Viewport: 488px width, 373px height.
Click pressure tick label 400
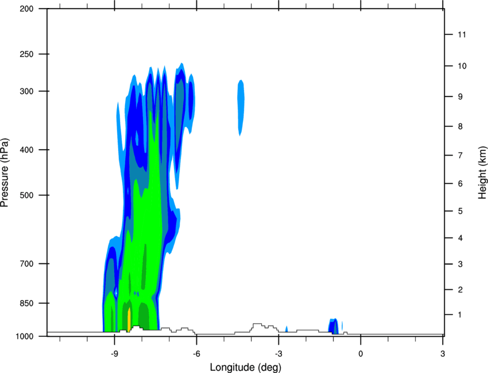click(26, 150)
